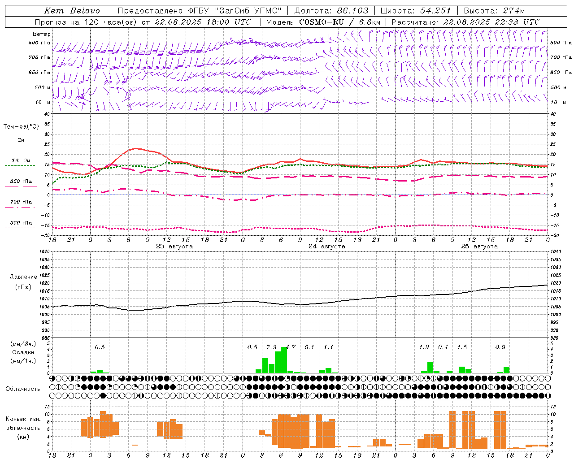This screenshot has height=459, width=574.
Task: Select the (мм/3ч.) unit label
Action: coord(23,344)
